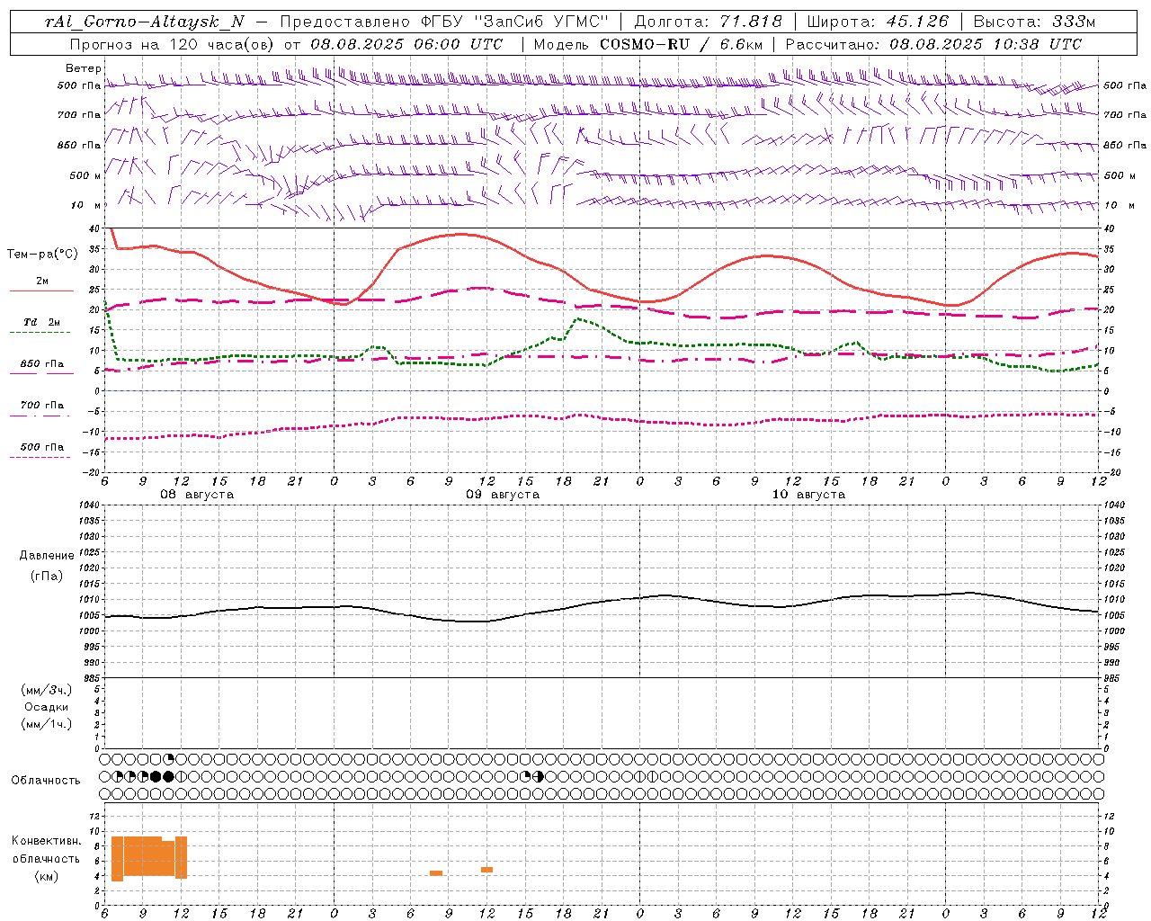Click the 08 августа date label
Screen dimensions: 1151x921
pyautogui.click(x=197, y=495)
